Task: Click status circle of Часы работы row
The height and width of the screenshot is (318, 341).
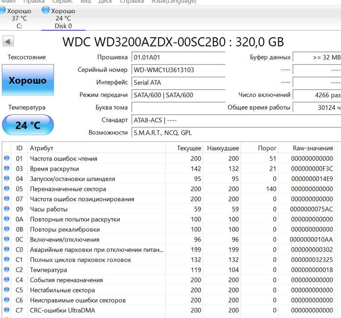Action: [7, 209]
